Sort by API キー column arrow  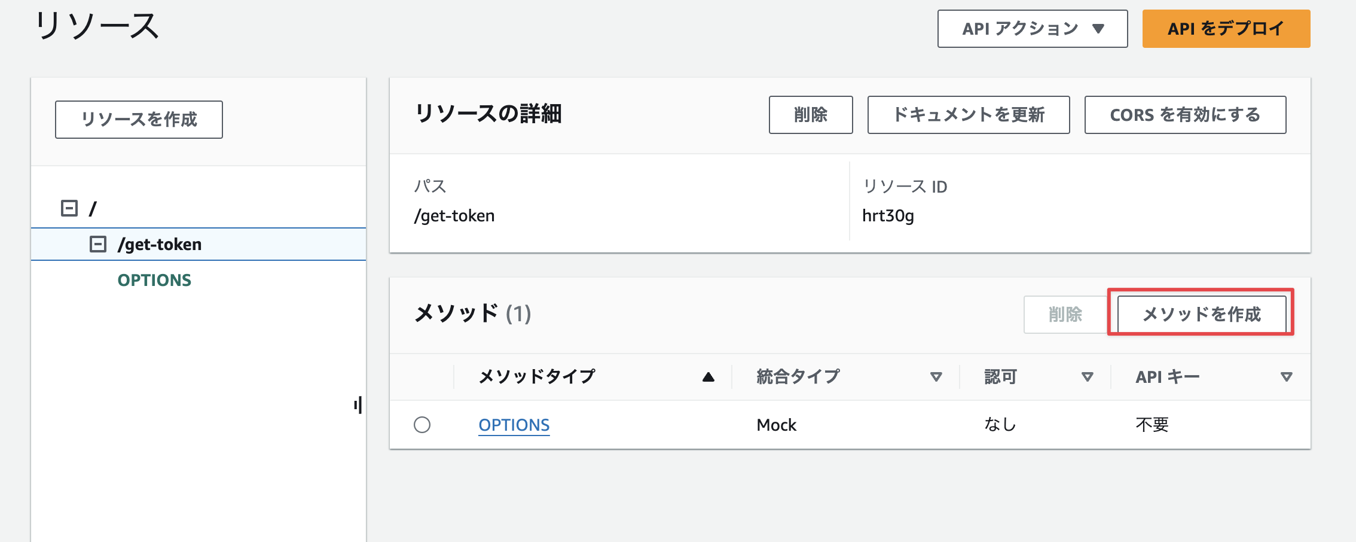coord(1287,377)
